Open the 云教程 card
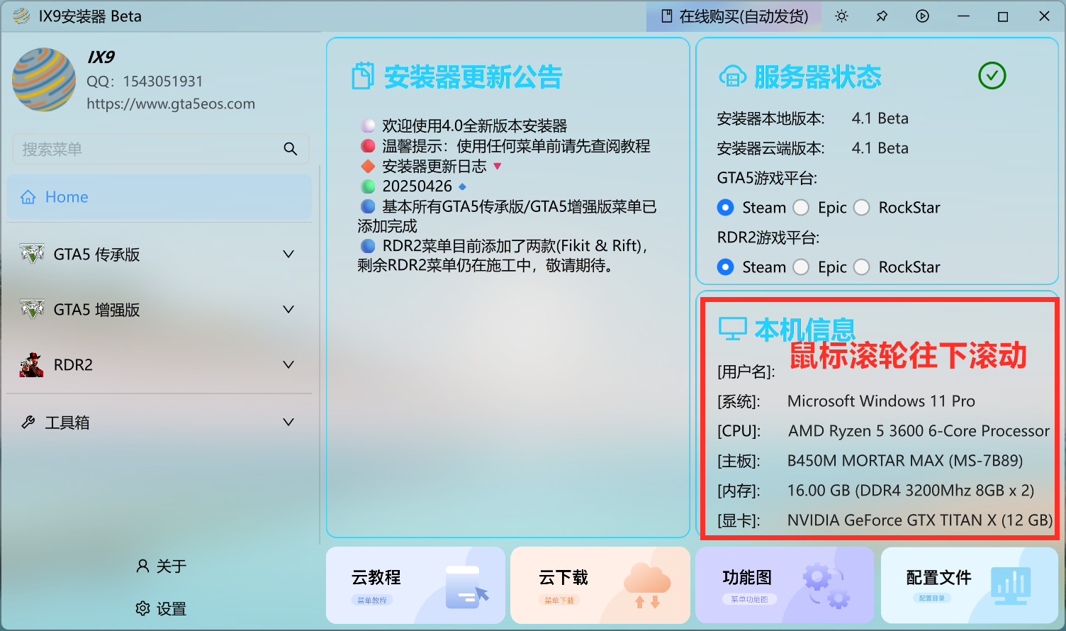 point(416,585)
